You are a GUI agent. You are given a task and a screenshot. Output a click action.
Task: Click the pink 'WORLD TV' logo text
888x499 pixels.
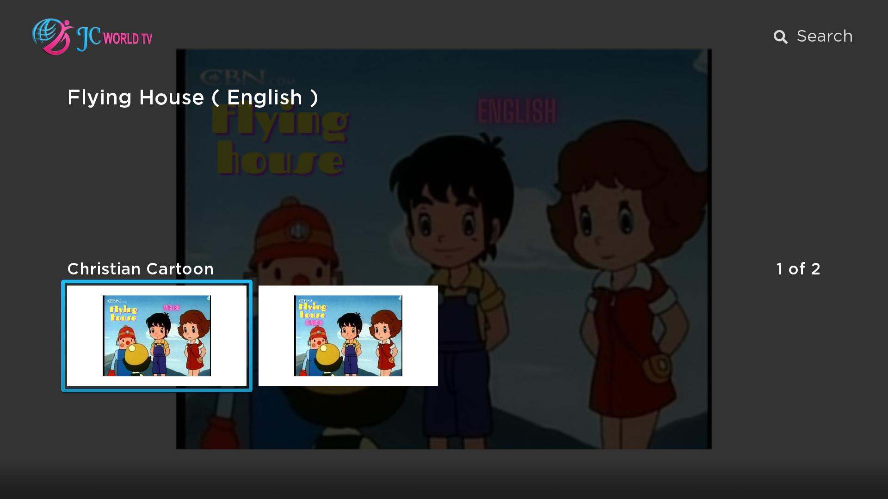[x=128, y=38]
